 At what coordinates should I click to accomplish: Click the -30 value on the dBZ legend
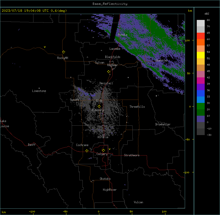tap(209, 135)
